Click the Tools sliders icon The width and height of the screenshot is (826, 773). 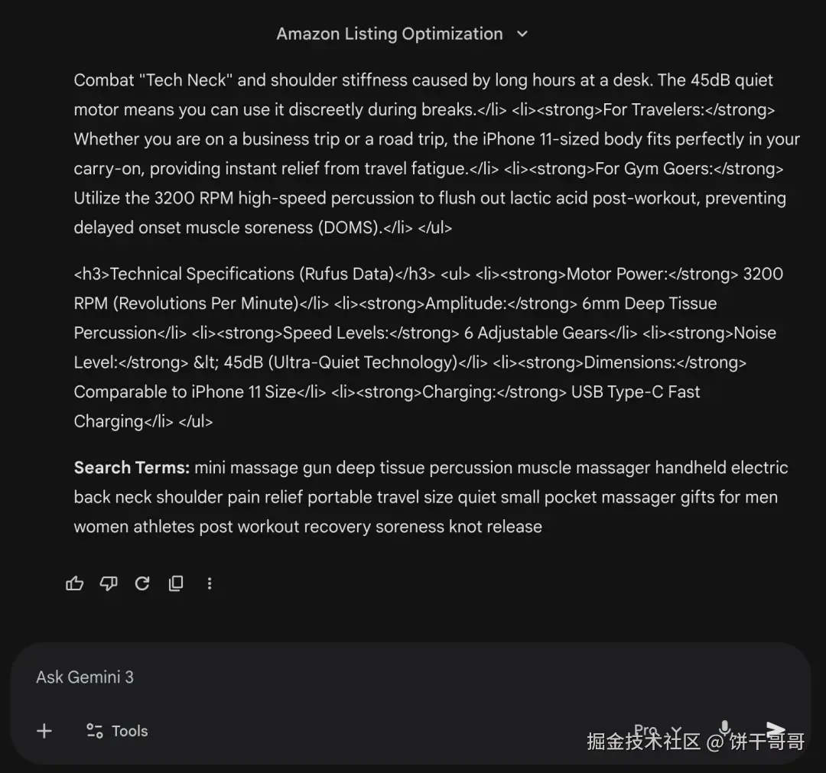point(95,731)
